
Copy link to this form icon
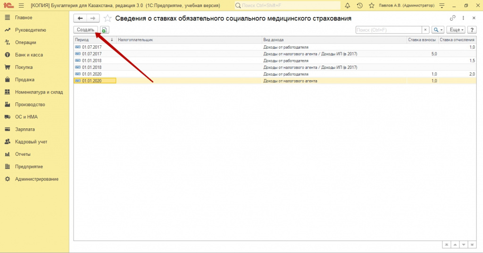tap(452, 18)
